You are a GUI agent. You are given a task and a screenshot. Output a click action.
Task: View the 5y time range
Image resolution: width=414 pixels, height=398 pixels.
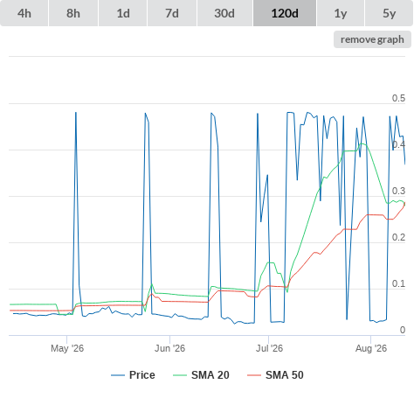(x=389, y=13)
